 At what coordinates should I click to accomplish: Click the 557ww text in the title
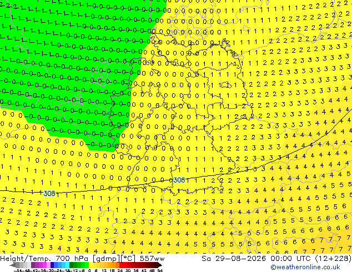pyautogui.click(x=152, y=259)
